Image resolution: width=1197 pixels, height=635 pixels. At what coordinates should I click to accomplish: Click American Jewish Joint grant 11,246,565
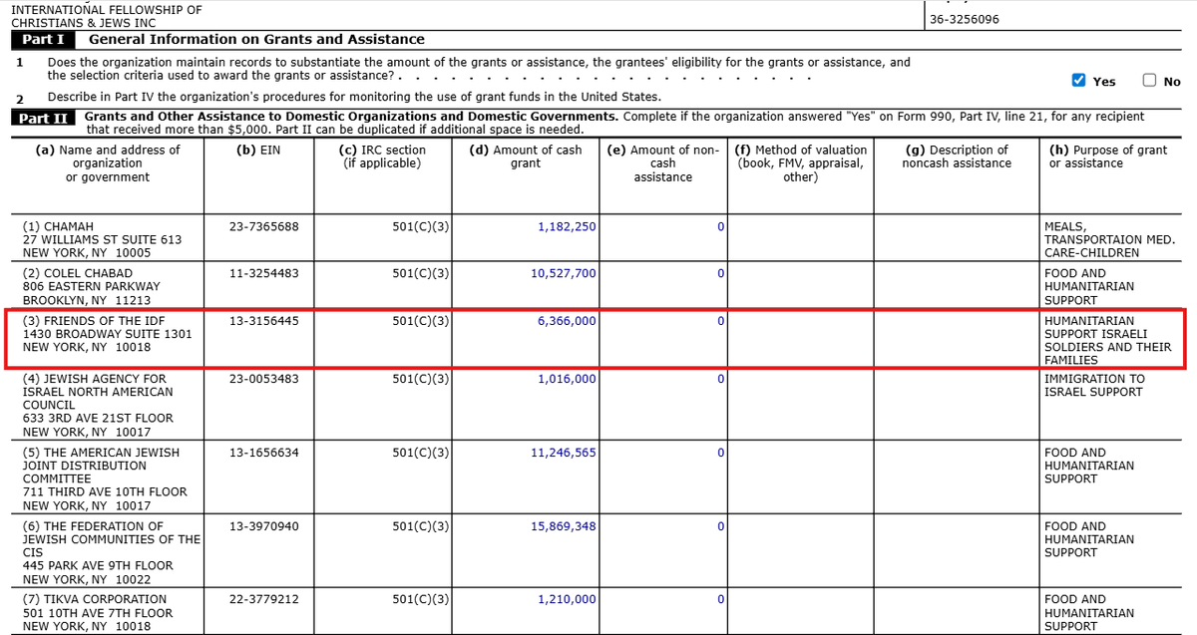pos(564,453)
